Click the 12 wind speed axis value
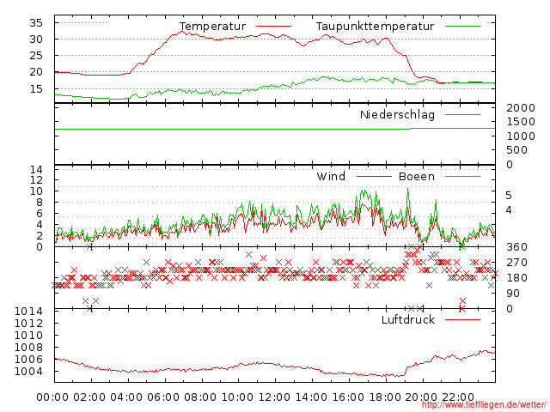 (x=36, y=180)
